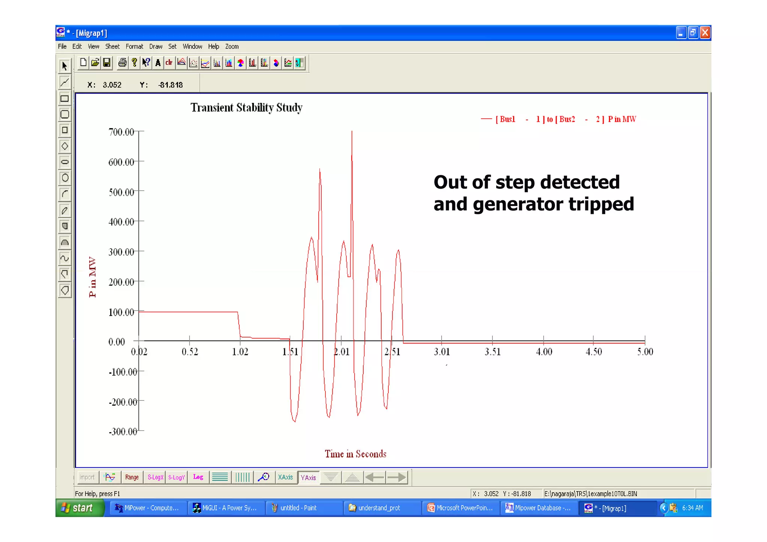Open the Format menu
Image resolution: width=767 pixels, height=542 pixels.
click(x=134, y=46)
